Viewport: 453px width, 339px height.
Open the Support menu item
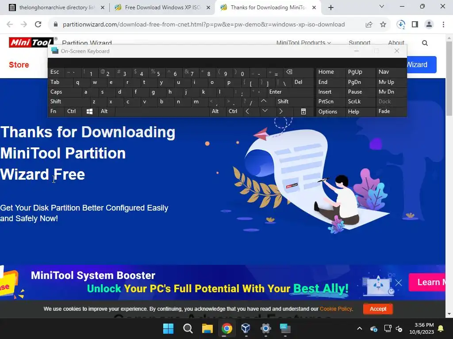click(359, 43)
